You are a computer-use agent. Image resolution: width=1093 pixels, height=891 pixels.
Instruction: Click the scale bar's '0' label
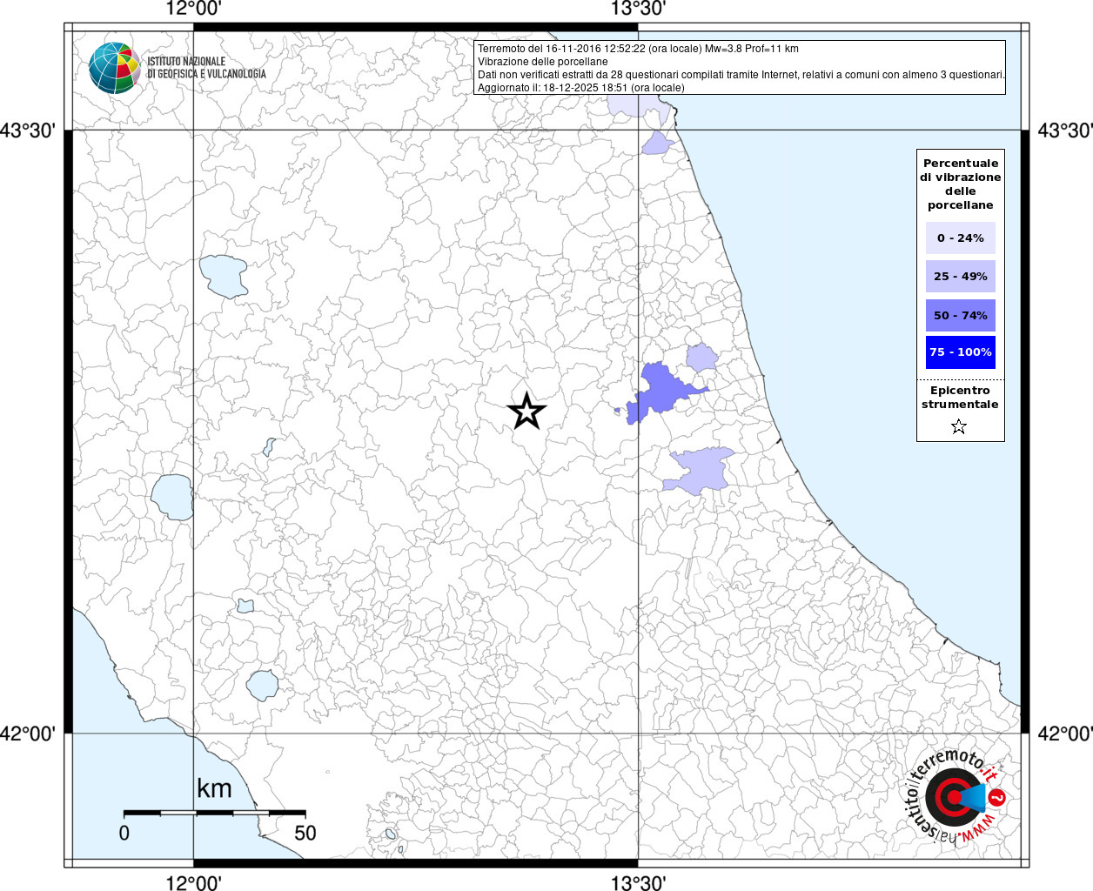124,833
